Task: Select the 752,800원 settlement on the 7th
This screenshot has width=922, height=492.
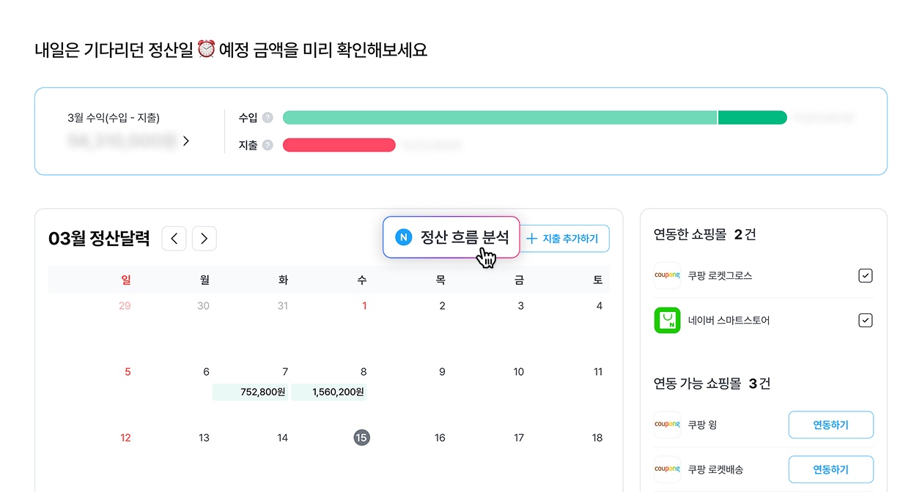Action: tap(249, 392)
